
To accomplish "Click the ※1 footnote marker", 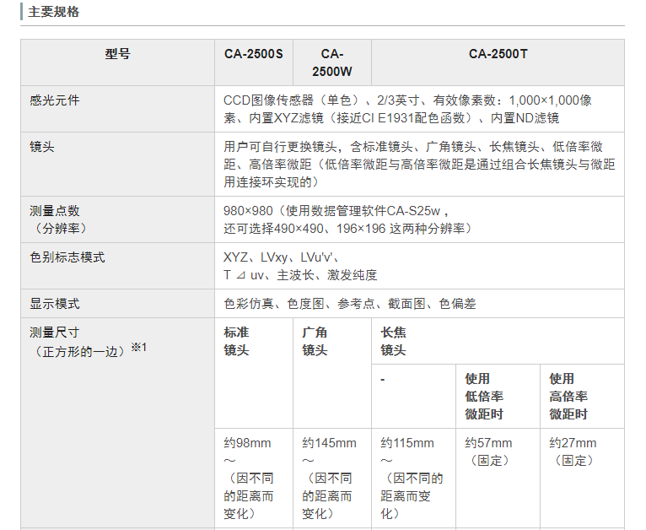I will (139, 348).
